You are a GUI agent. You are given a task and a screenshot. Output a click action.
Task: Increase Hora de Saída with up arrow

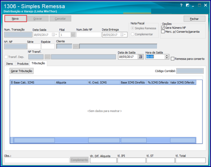(x=167, y=55)
